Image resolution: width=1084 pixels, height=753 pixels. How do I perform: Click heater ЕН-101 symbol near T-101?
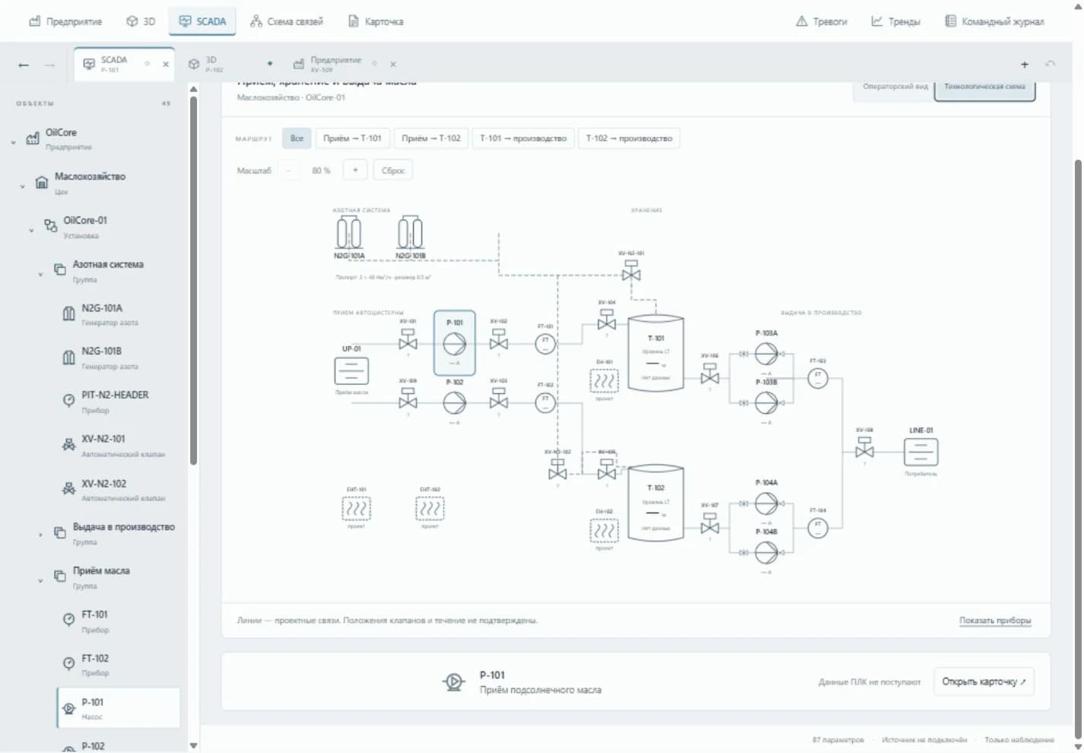coord(605,380)
